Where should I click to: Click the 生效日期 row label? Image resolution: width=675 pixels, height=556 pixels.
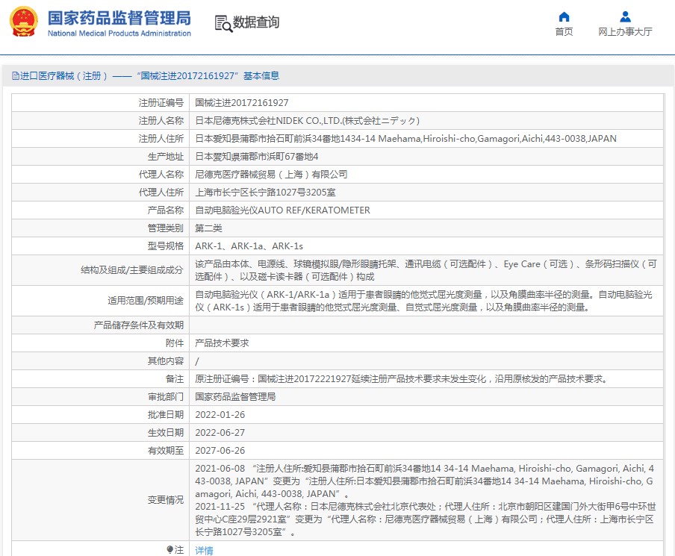point(166,433)
